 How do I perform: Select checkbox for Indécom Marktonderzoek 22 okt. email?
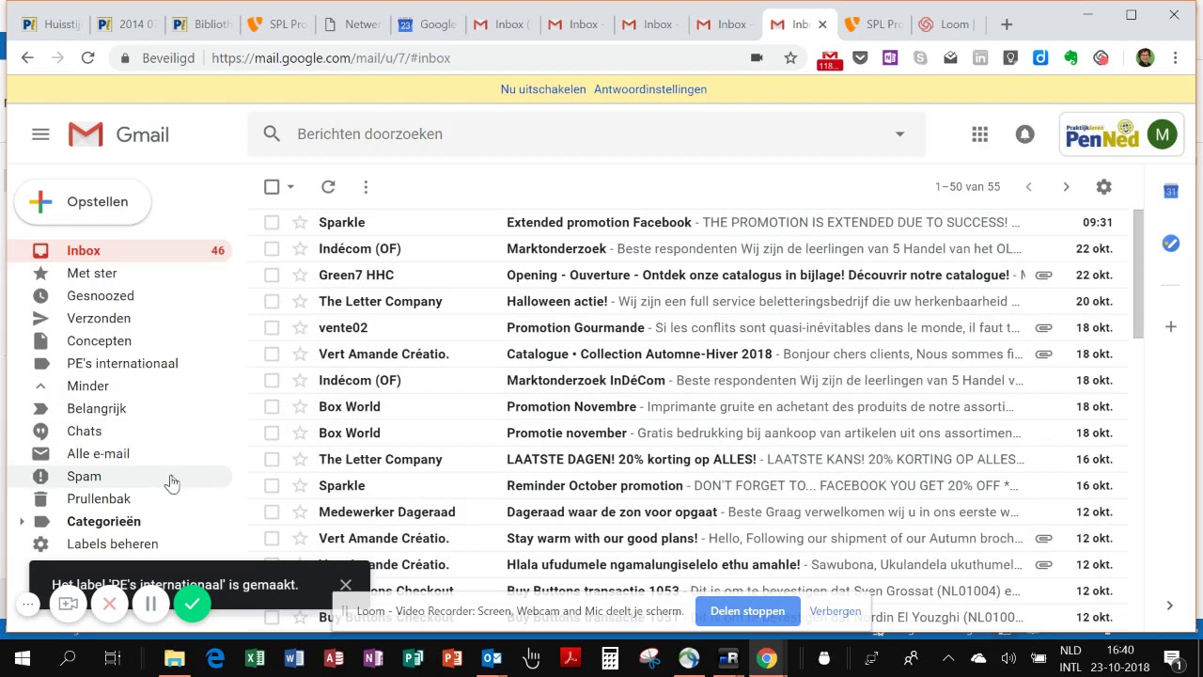272,248
